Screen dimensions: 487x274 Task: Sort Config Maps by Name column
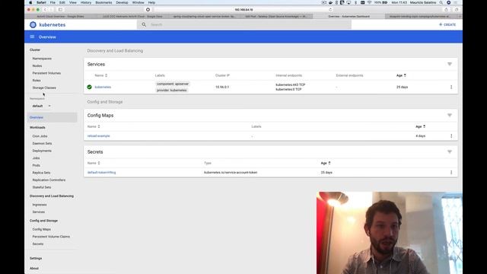point(94,126)
